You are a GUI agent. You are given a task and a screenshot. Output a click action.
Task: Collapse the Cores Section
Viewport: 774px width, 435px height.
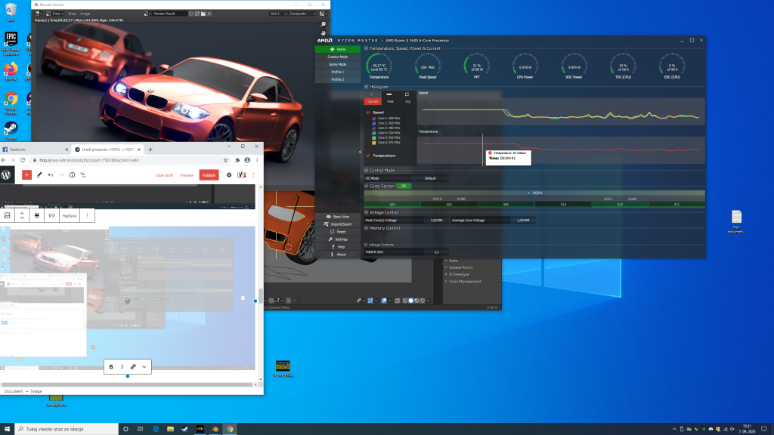[x=367, y=186]
